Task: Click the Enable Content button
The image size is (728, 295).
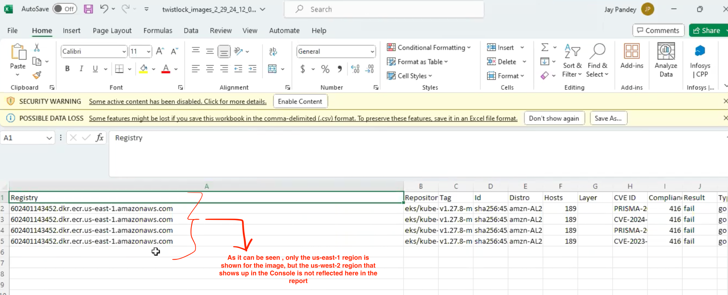Action: pos(300,101)
